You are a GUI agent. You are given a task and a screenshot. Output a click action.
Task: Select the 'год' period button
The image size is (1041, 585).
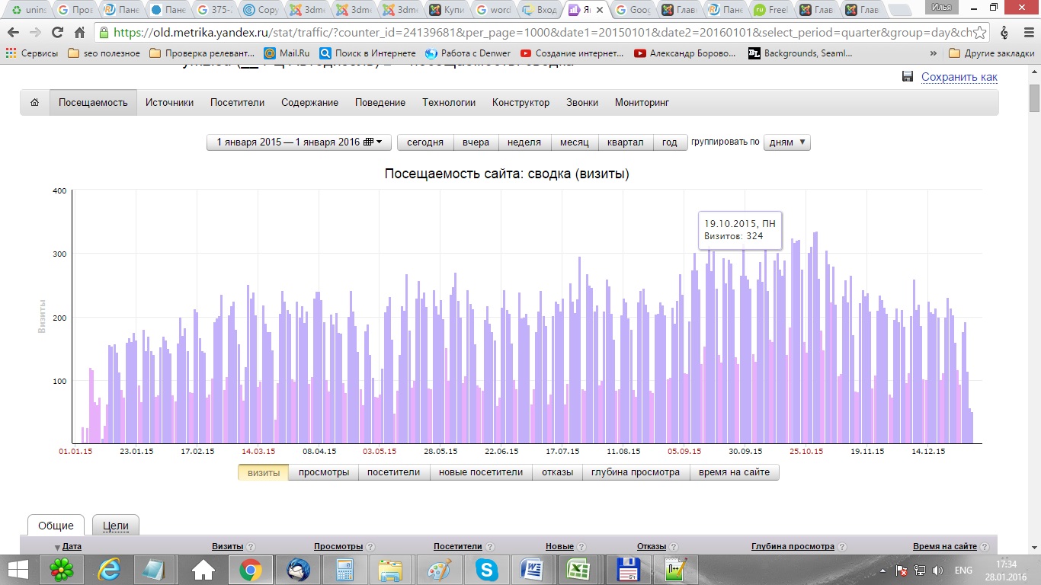(670, 142)
